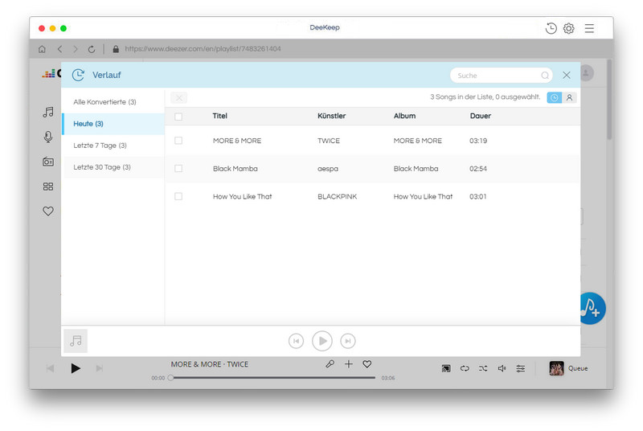643x431 pixels.
Task: Tick the select-all checkbox in header
Action: point(178,117)
